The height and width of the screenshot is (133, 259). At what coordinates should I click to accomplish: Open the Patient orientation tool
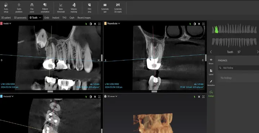tap(45, 8)
